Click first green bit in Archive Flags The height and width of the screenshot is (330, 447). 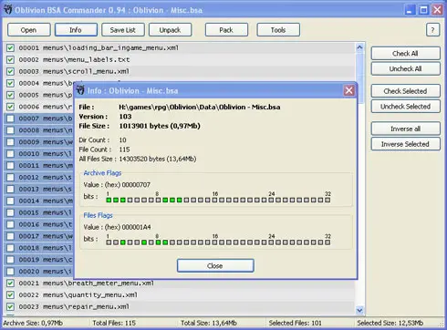click(x=109, y=200)
